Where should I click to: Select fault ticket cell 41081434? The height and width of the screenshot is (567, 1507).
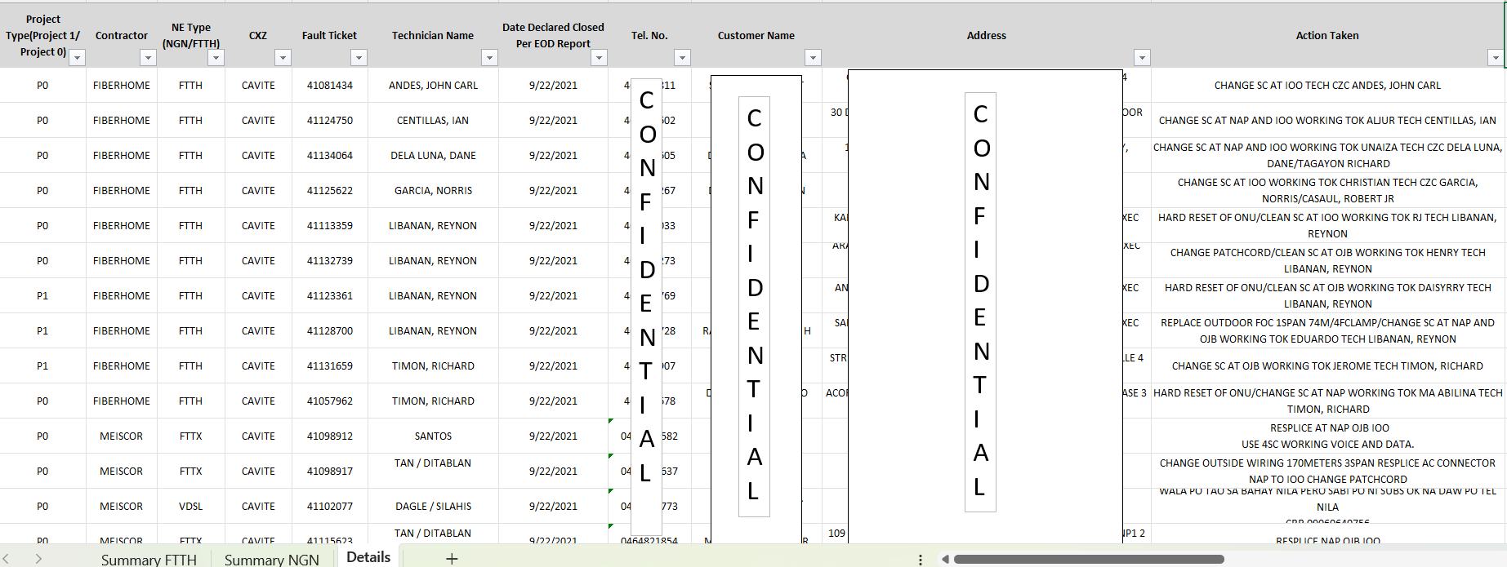click(330, 85)
